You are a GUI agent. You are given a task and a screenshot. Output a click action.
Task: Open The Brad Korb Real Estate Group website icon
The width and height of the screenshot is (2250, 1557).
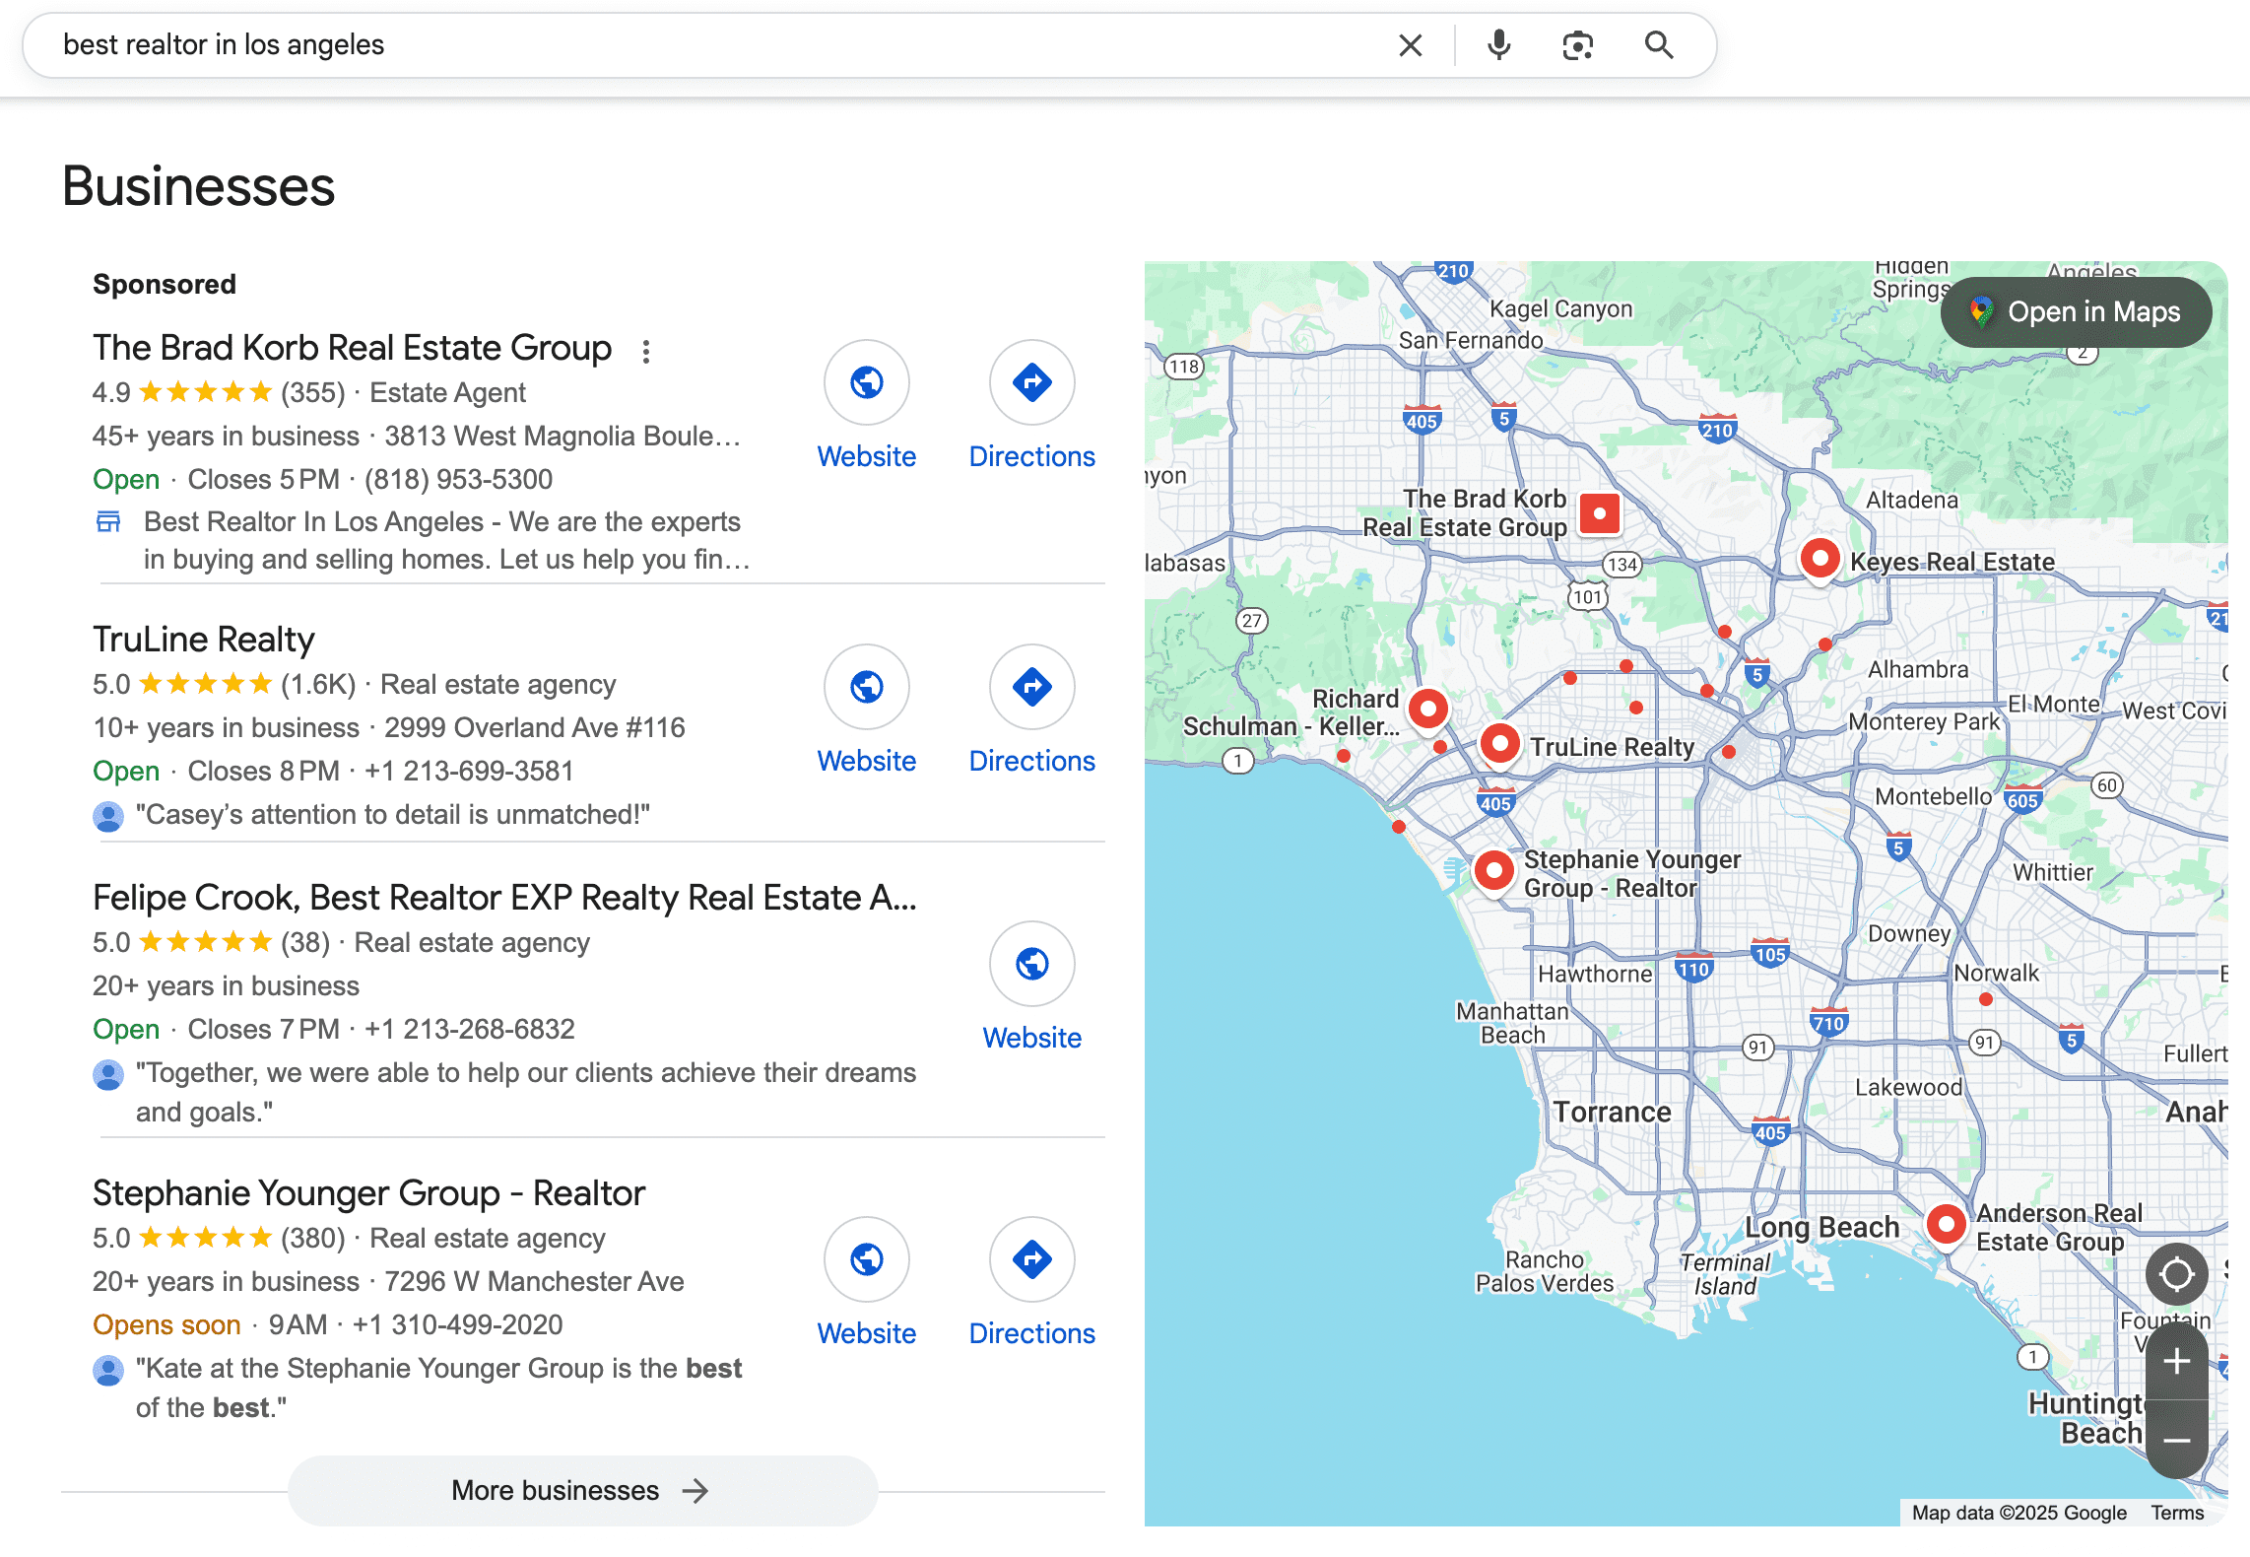[867, 382]
